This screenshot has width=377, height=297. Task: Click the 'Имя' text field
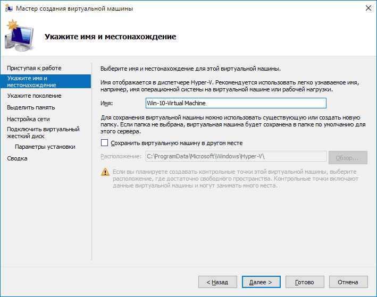(x=235, y=103)
